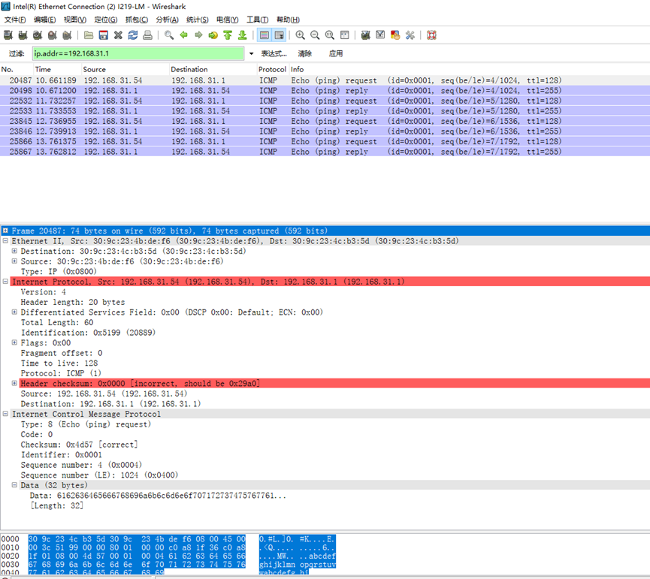
Task: Zoom out the packet text
Action: pyautogui.click(x=315, y=35)
